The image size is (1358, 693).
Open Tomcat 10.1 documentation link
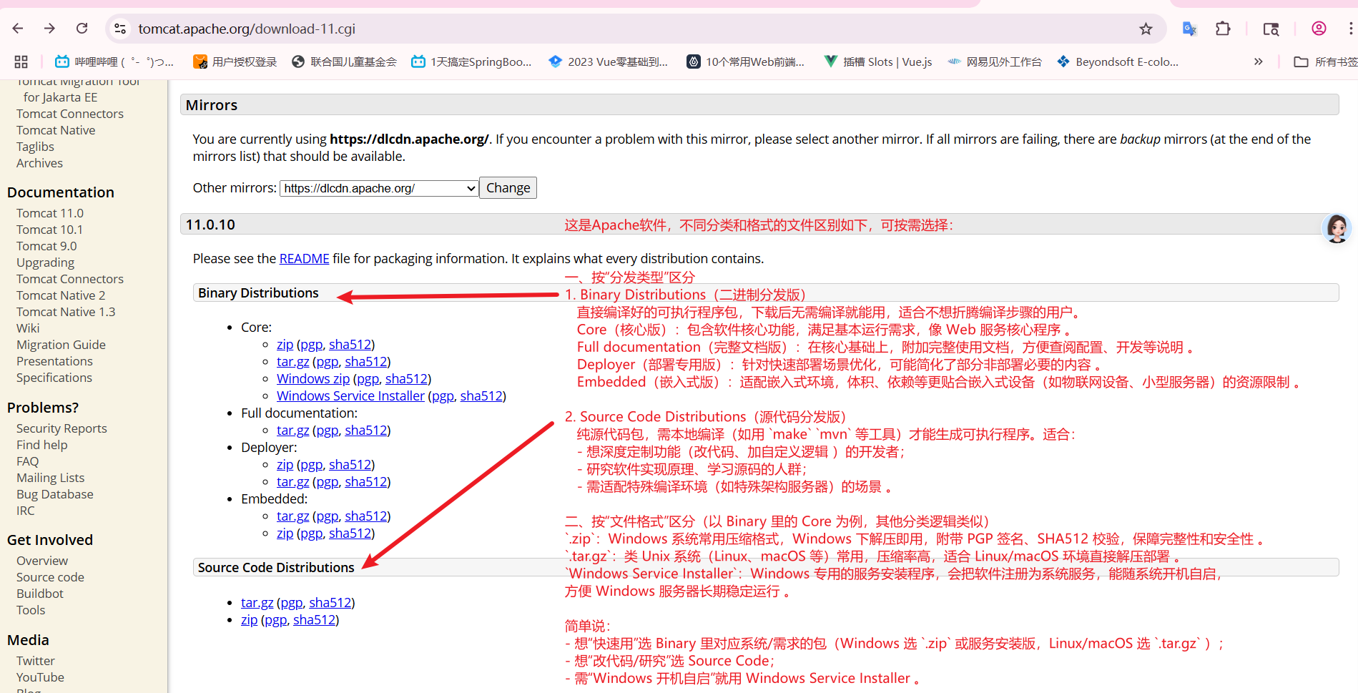point(49,230)
